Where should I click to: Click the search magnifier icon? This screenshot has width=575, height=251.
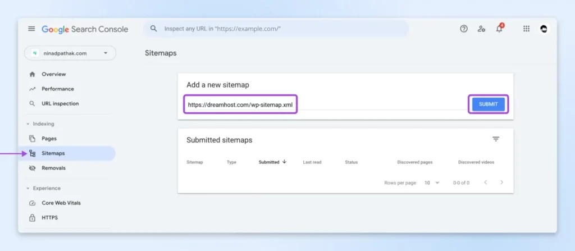point(153,29)
